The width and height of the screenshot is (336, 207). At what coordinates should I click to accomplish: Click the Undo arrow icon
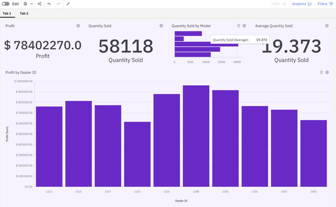coord(49,4)
